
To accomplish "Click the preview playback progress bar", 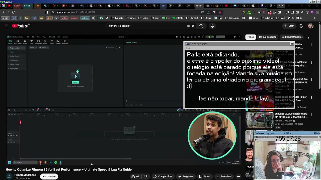I will click(154, 101).
